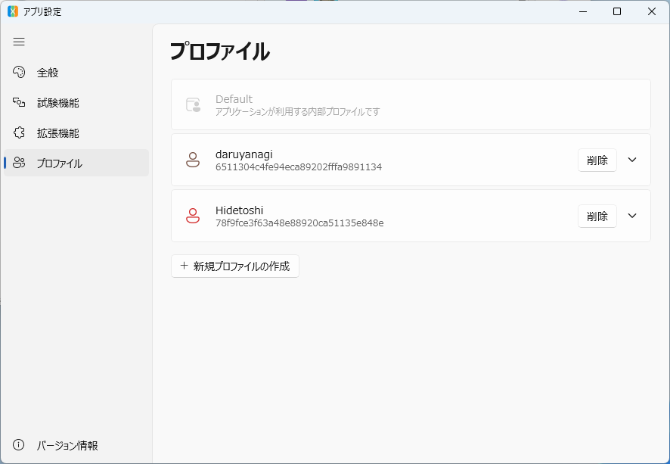Open the 試験機能 settings page
670x464 pixels.
[76, 103]
